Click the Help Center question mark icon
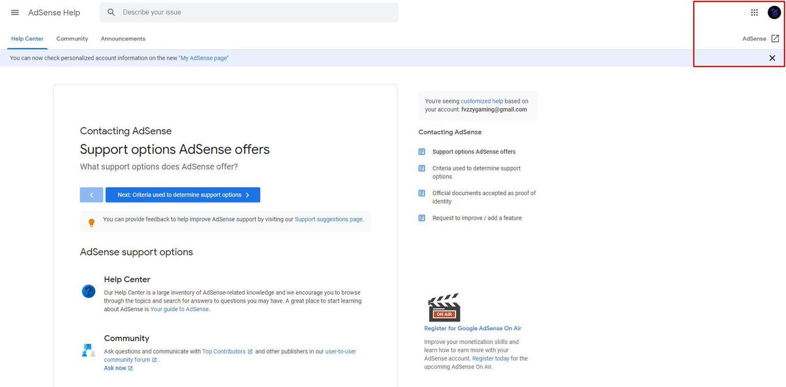 (x=88, y=291)
